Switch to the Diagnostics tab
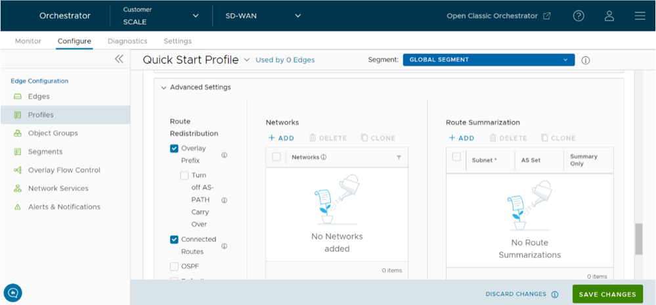 click(x=127, y=41)
